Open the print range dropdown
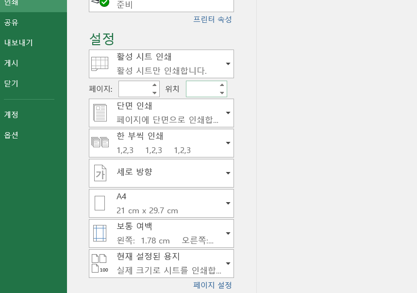Viewport: 417px width, 293px height. (227, 64)
